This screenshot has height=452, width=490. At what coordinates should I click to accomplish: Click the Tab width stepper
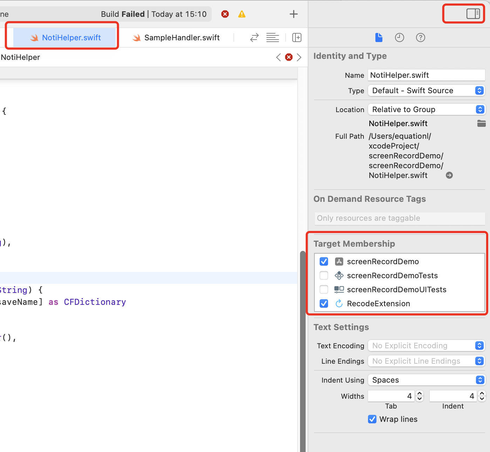(x=420, y=396)
